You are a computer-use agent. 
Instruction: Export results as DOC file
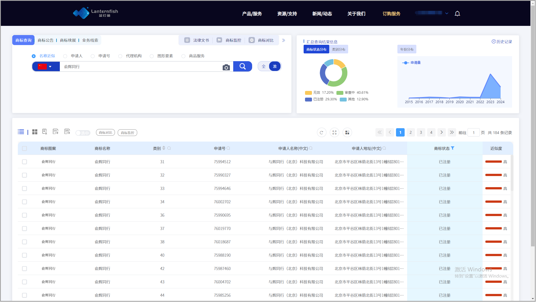[56, 132]
